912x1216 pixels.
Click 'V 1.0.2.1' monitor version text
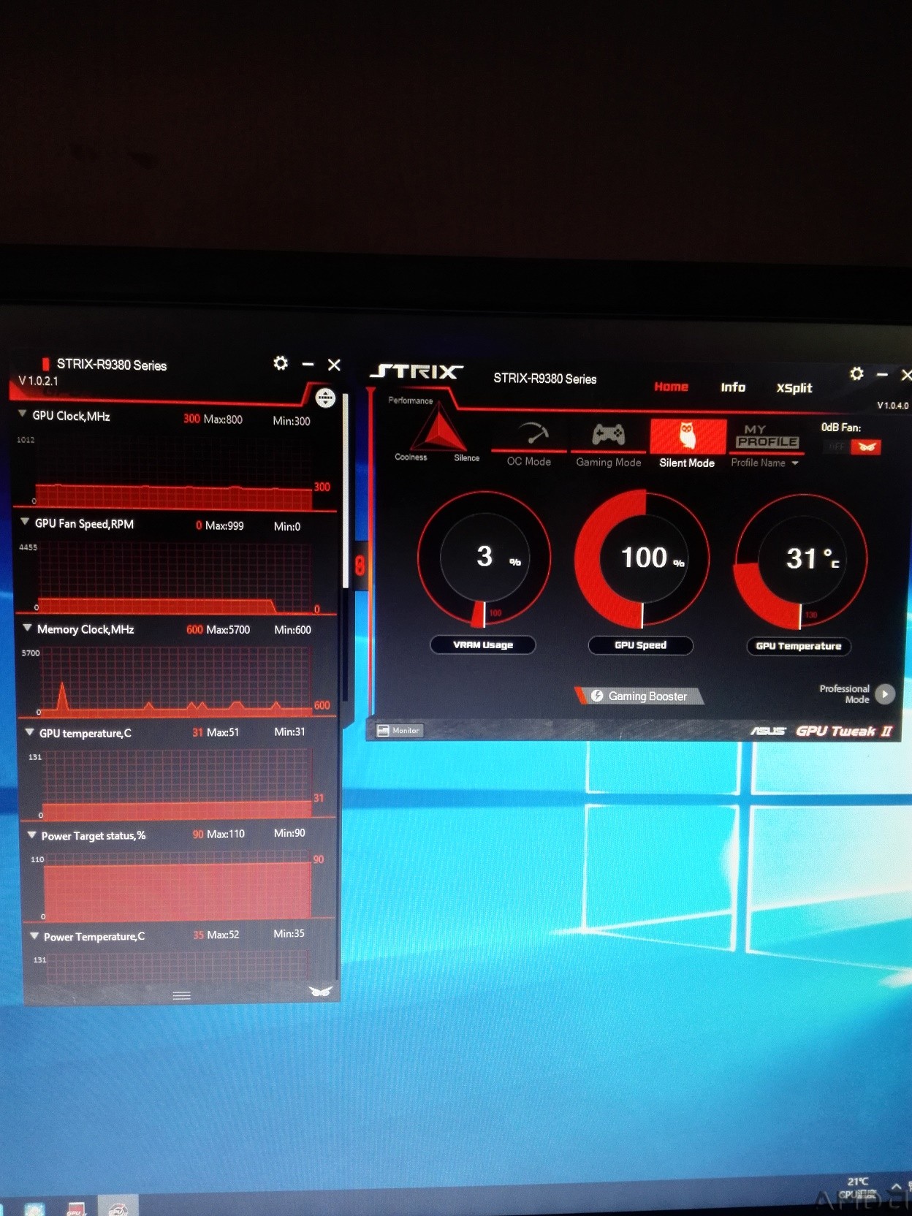click(38, 381)
